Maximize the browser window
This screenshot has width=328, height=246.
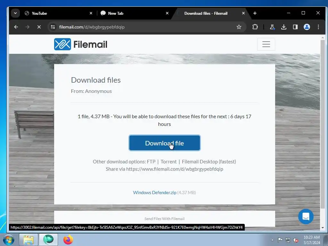point(303,13)
